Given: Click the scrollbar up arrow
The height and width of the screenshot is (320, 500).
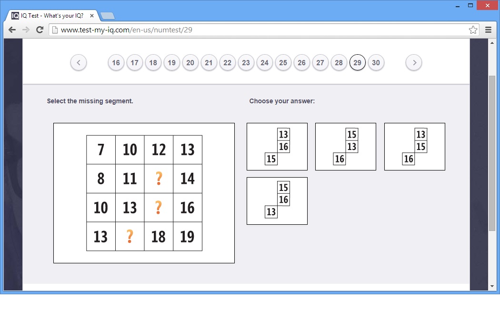Looking at the screenshot, I should 492,43.
